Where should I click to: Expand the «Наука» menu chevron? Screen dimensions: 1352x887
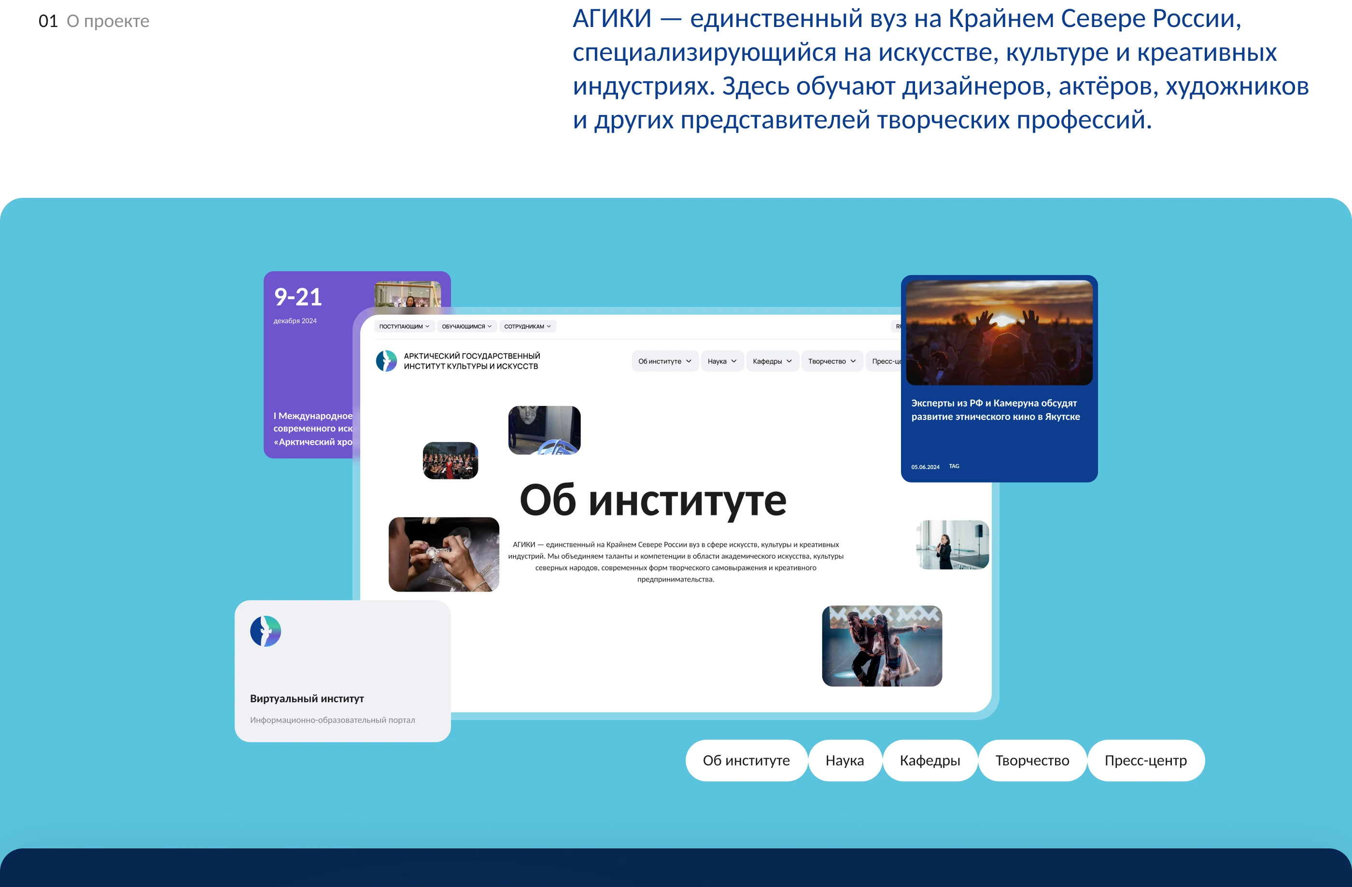coord(722,361)
